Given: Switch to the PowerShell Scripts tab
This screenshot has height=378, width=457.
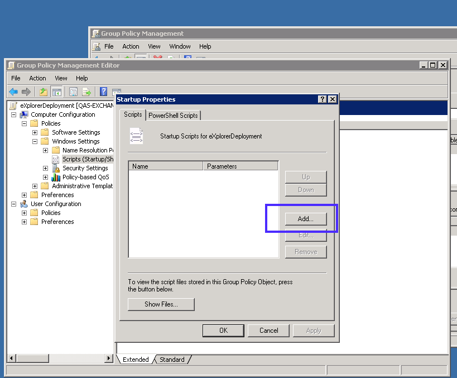Looking at the screenshot, I should click(x=173, y=115).
